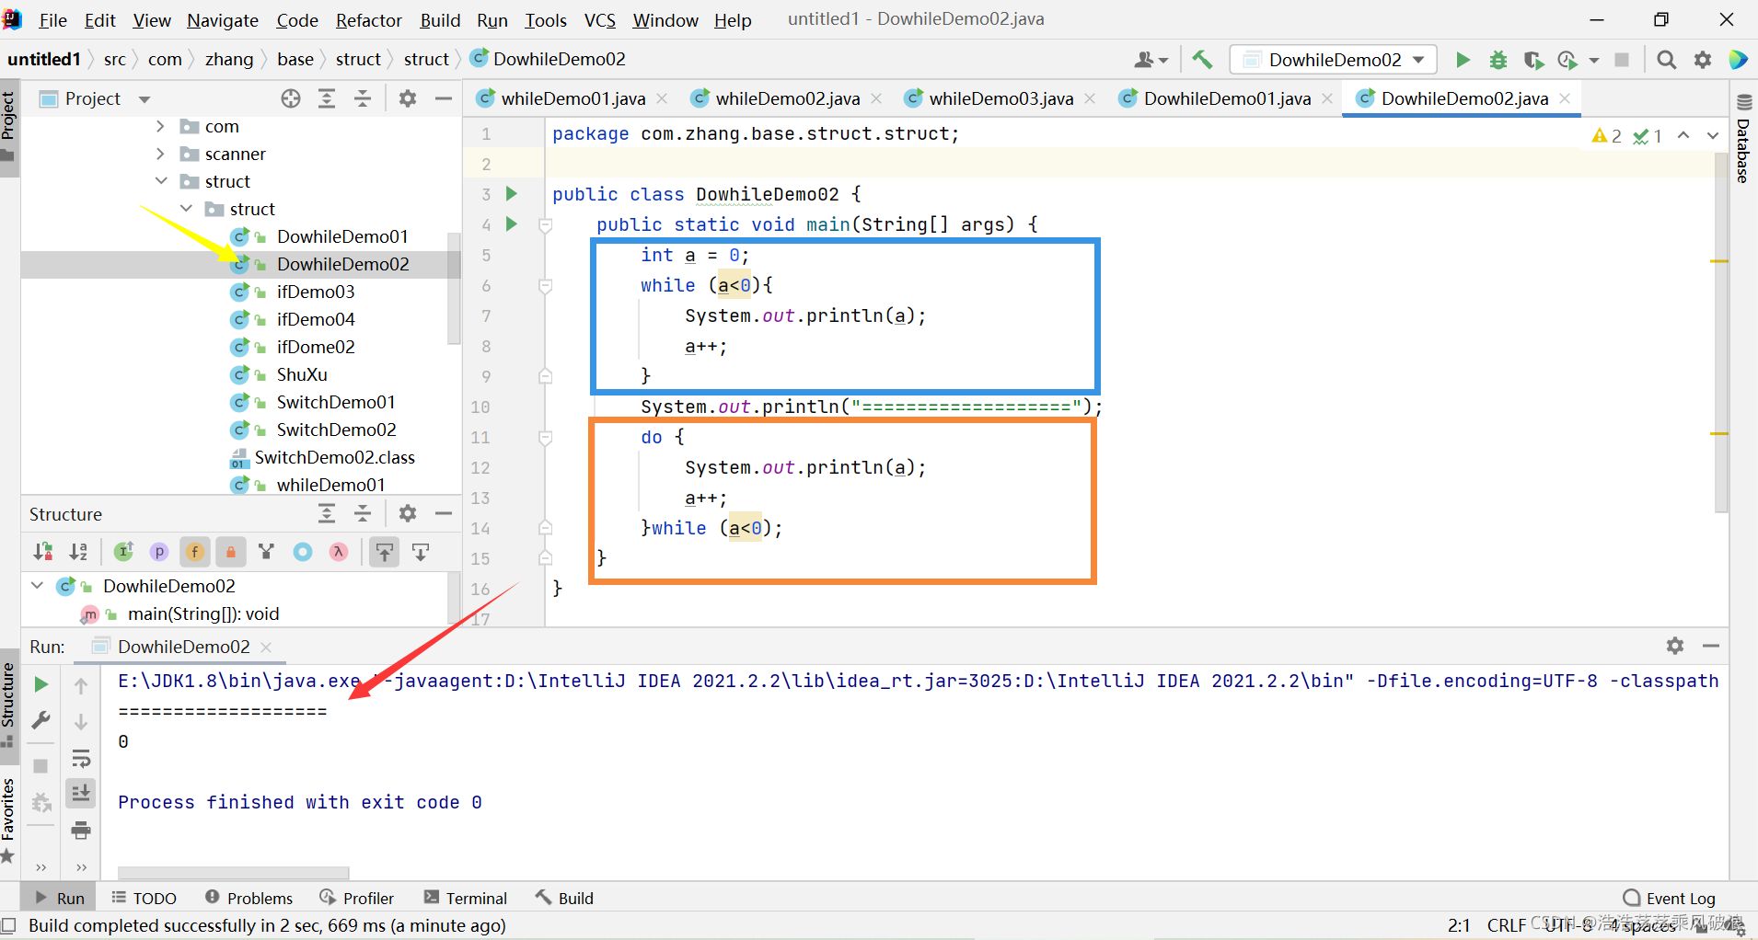Toggle Show Inherited in Structure

coord(123,552)
